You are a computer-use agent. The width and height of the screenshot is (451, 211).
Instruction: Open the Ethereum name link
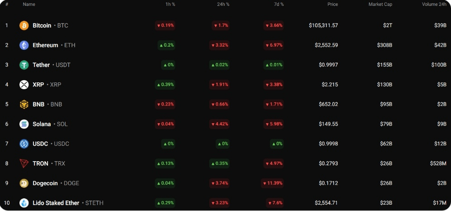click(x=45, y=45)
